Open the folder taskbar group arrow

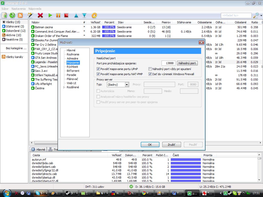click(x=107, y=193)
